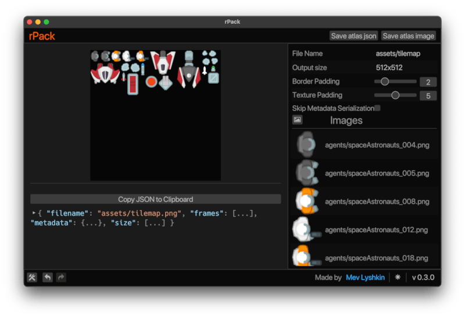Viewport: 465px width, 318px height.
Task: Save the atlas image file
Action: (x=409, y=36)
